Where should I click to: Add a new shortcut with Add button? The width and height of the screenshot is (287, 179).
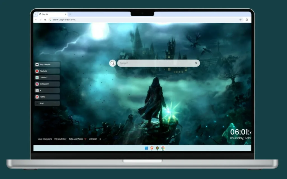coord(47,103)
